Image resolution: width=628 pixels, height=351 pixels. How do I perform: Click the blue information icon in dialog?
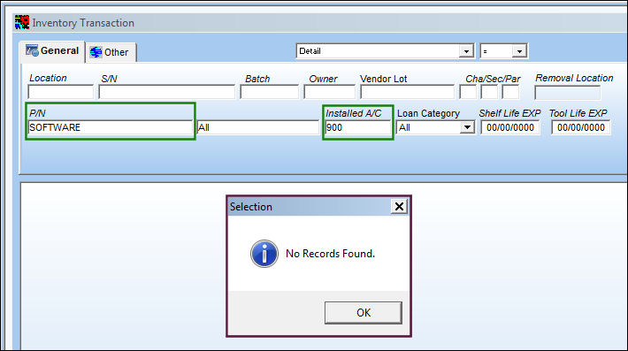[x=264, y=254]
